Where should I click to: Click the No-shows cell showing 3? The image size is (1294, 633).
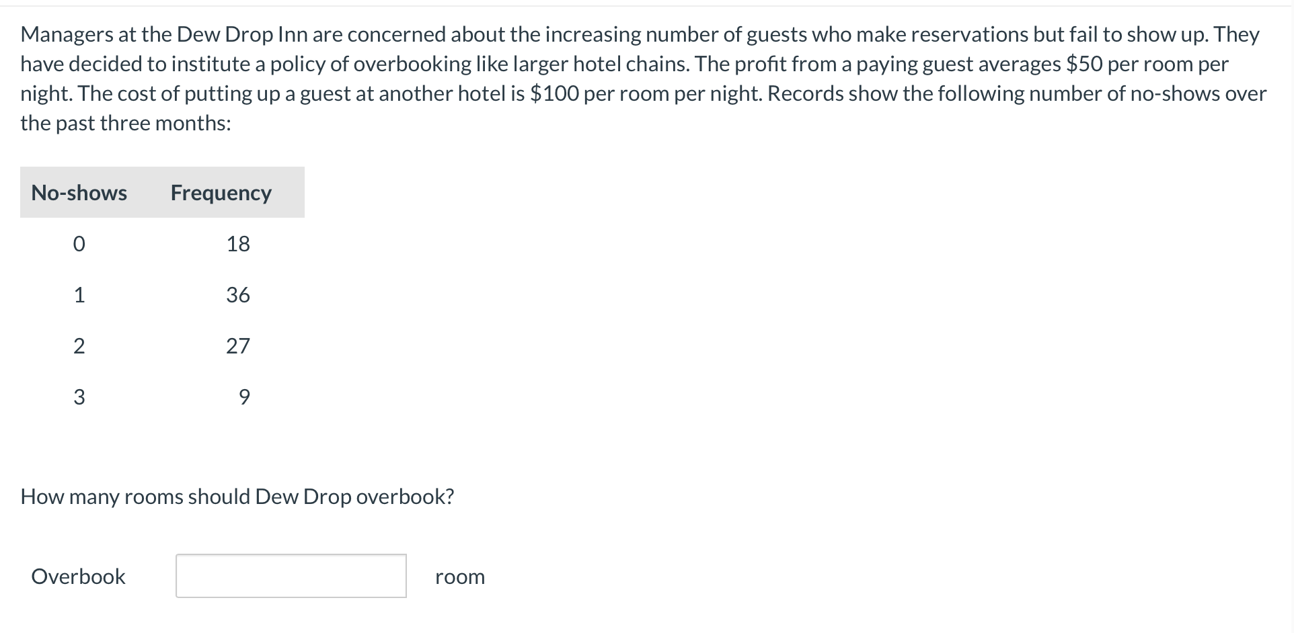coord(79,397)
